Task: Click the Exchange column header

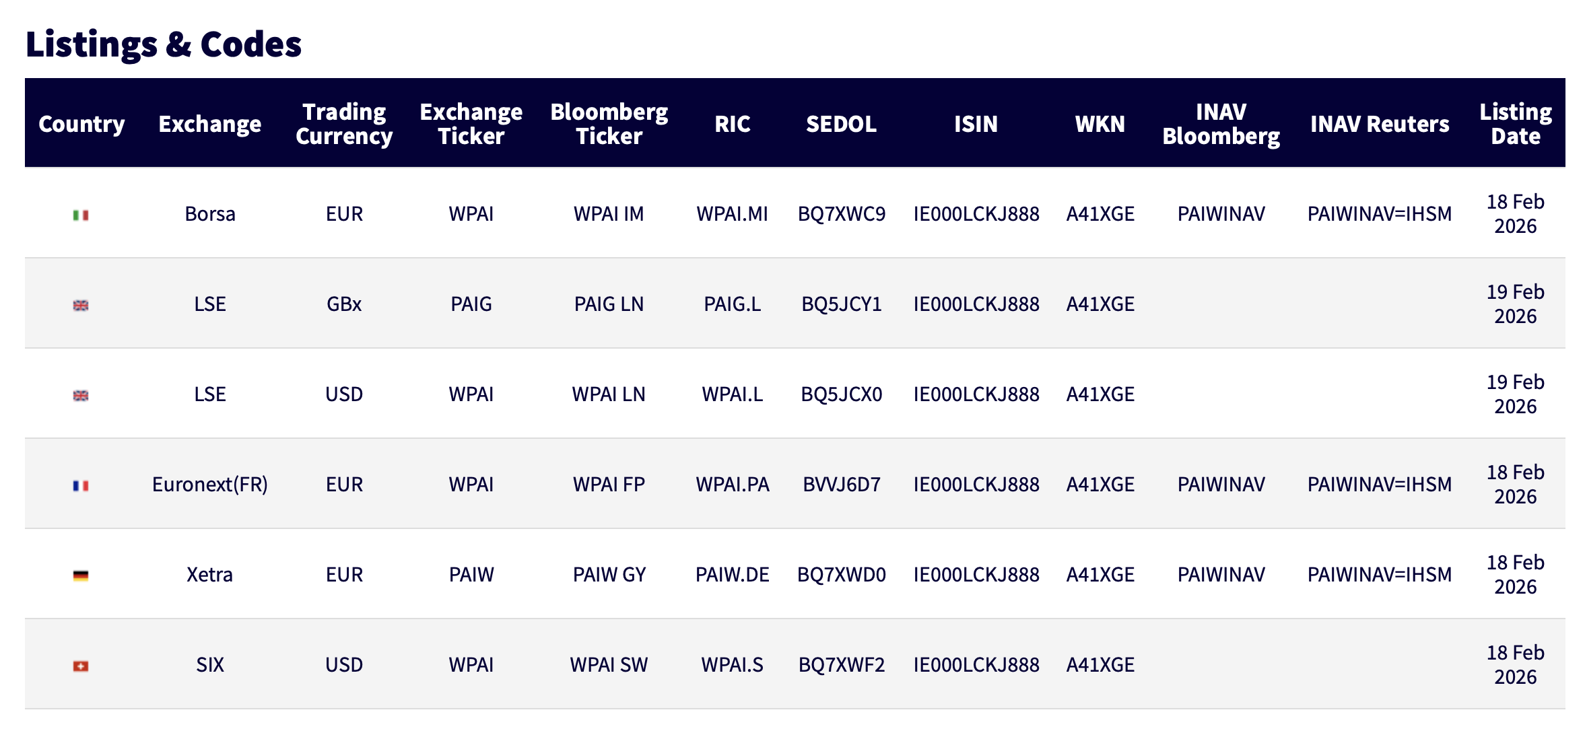Action: [209, 124]
